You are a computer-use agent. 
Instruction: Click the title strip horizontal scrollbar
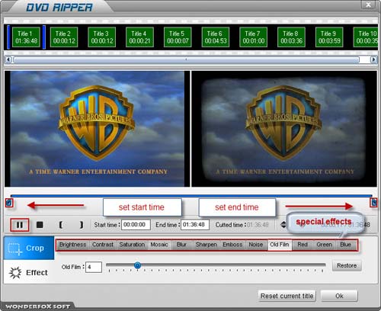tap(187, 59)
